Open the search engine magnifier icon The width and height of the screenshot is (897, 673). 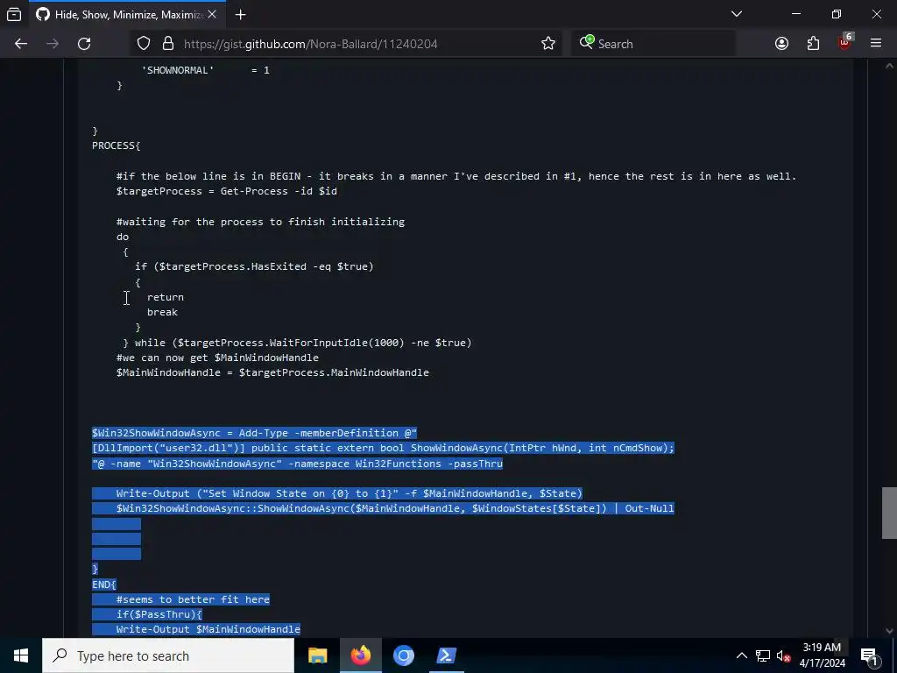(586, 42)
